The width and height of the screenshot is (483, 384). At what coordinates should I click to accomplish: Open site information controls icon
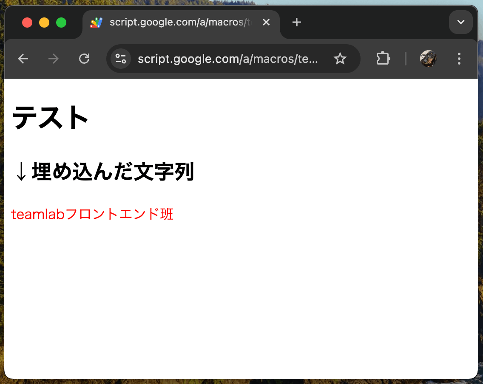121,59
